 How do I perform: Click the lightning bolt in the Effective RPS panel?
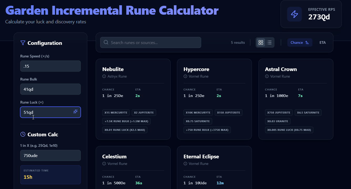click(294, 14)
